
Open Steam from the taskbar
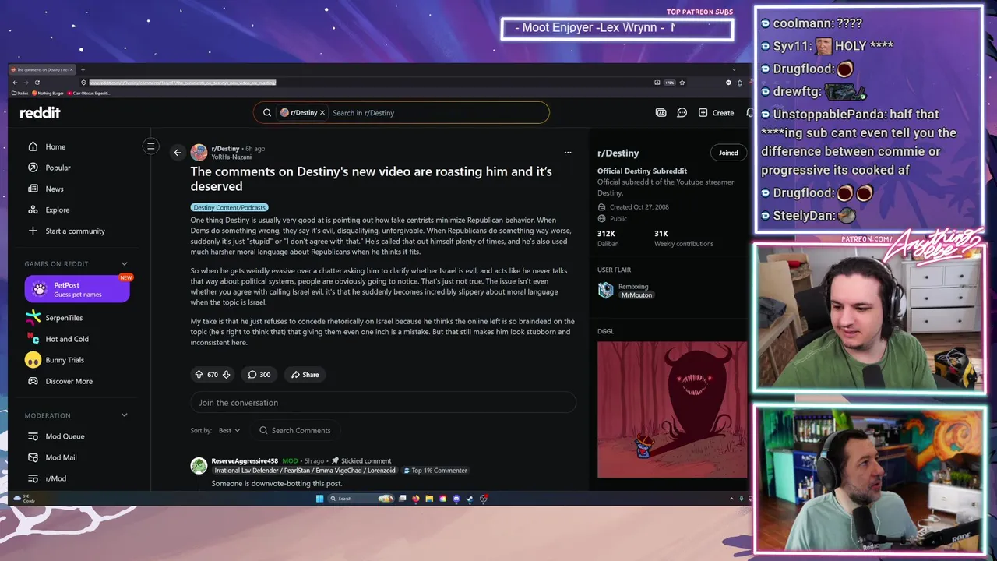[x=470, y=499]
